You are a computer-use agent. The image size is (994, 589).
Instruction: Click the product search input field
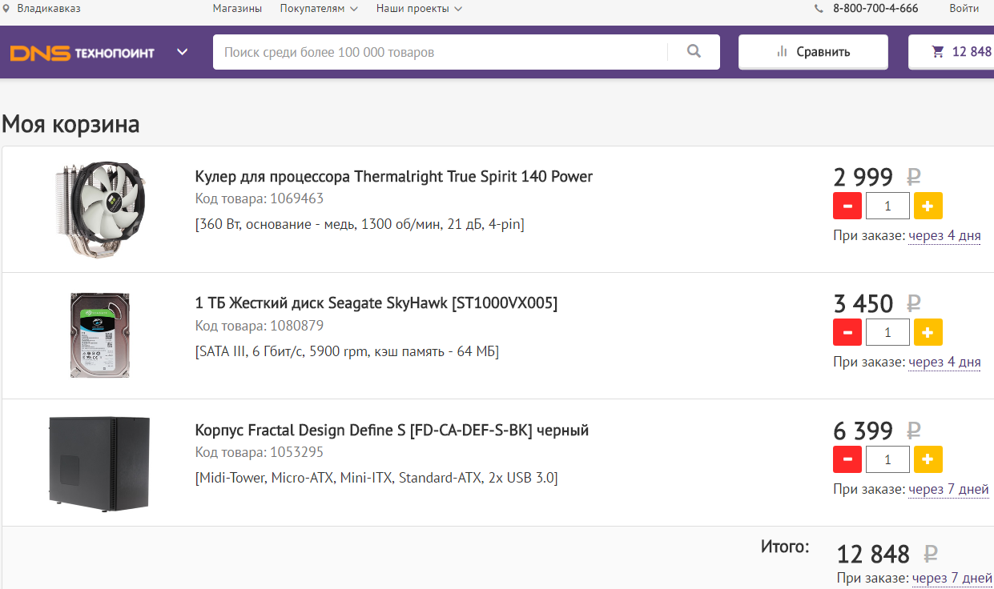[x=441, y=52]
